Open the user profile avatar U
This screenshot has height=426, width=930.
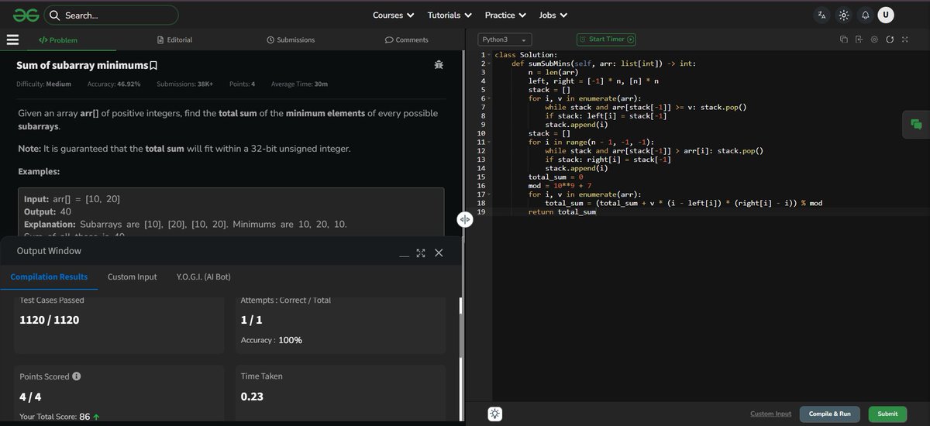(x=886, y=15)
